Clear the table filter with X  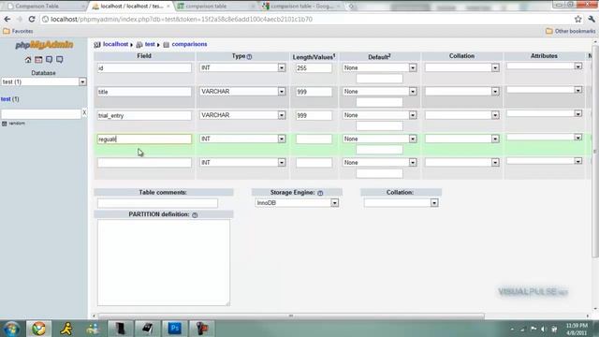point(84,112)
